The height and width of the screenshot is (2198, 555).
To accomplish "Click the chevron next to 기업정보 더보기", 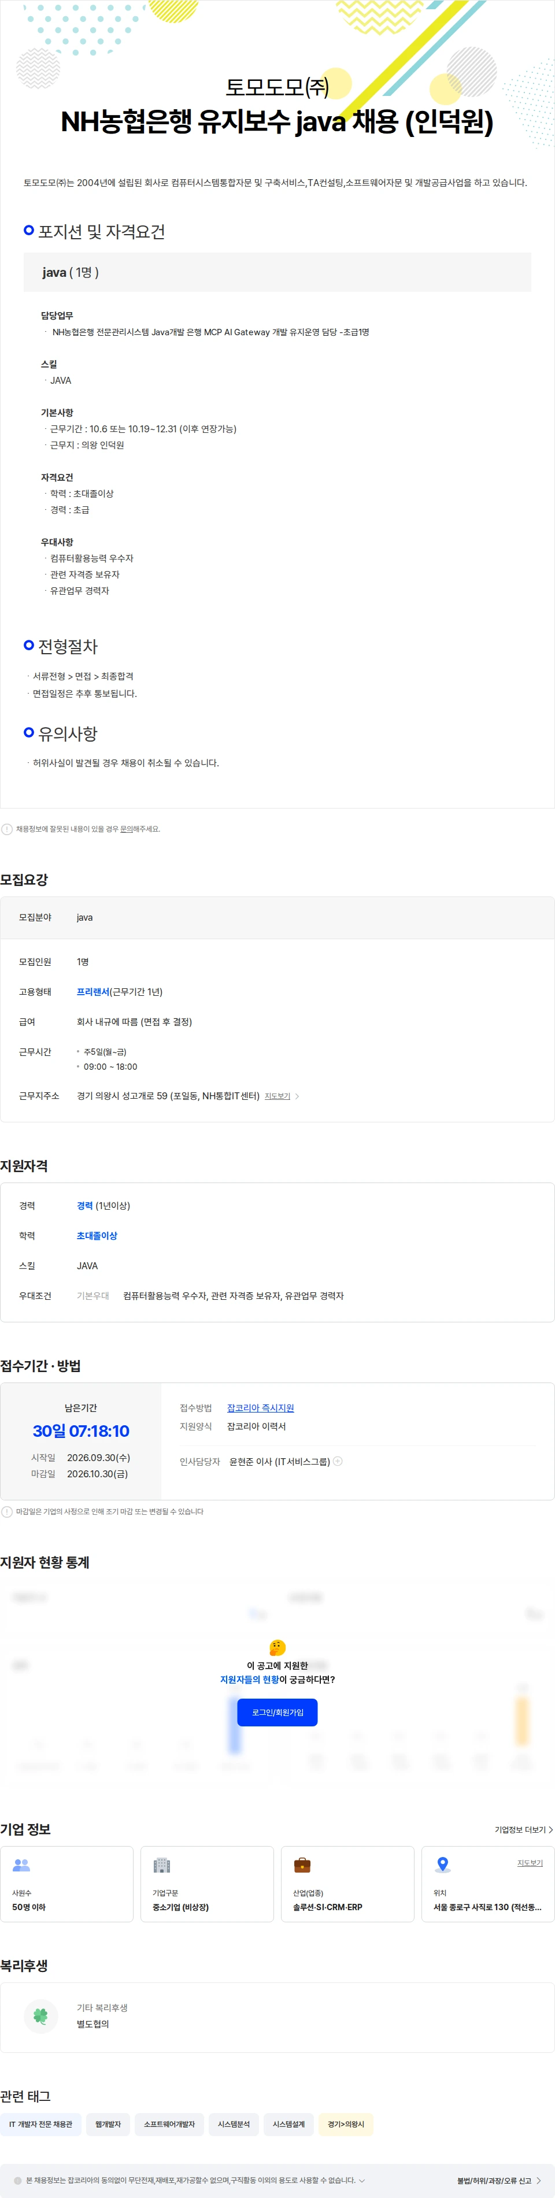I will tap(551, 1829).
